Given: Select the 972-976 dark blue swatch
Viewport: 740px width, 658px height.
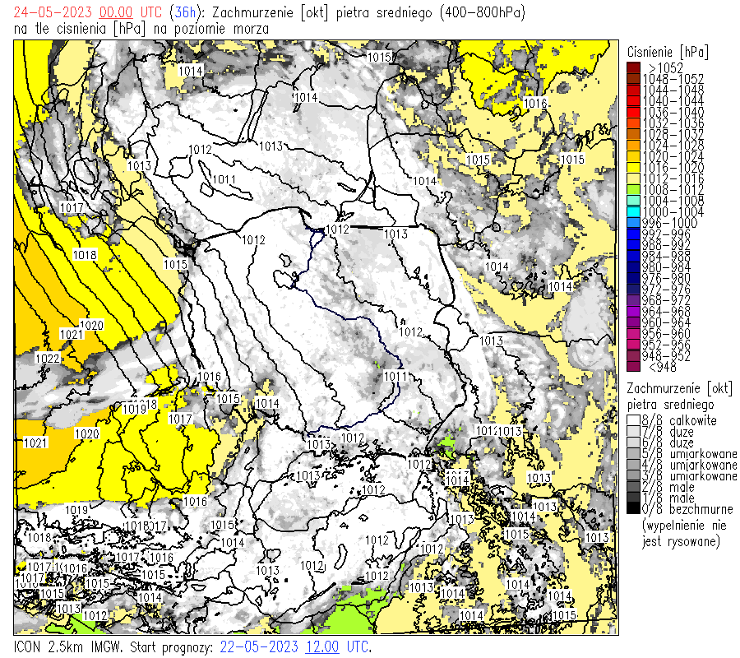Looking at the screenshot, I should coord(633,290).
